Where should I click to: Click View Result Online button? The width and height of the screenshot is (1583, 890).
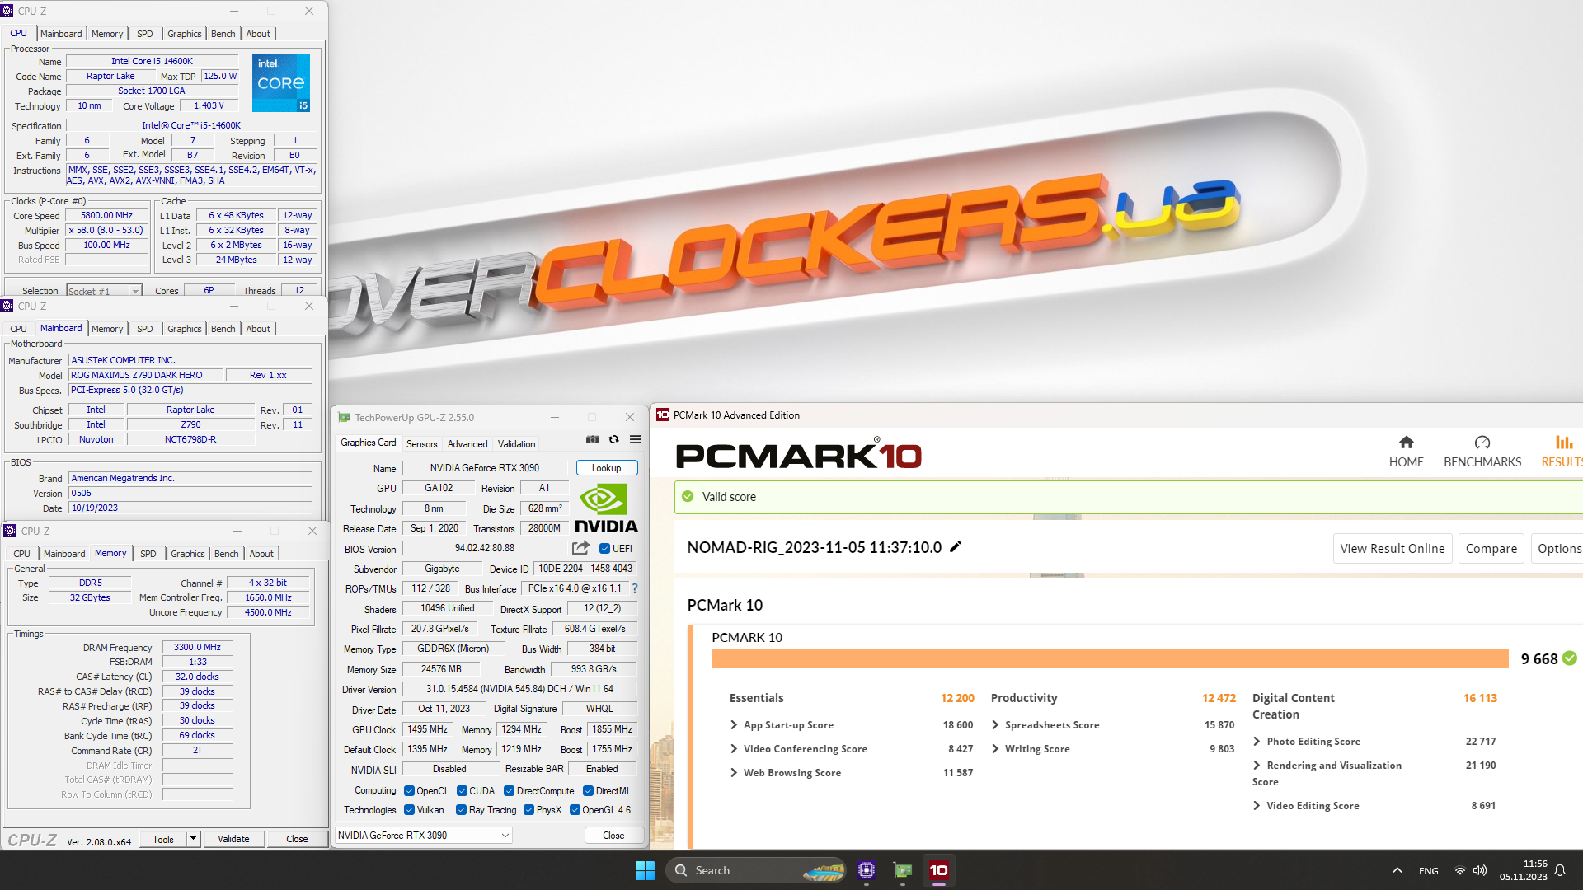[x=1393, y=549]
